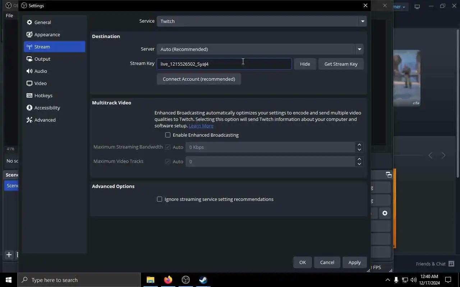
Task: Click the Maximum Streaming Bandwidth Kbps field
Action: pos(270,147)
